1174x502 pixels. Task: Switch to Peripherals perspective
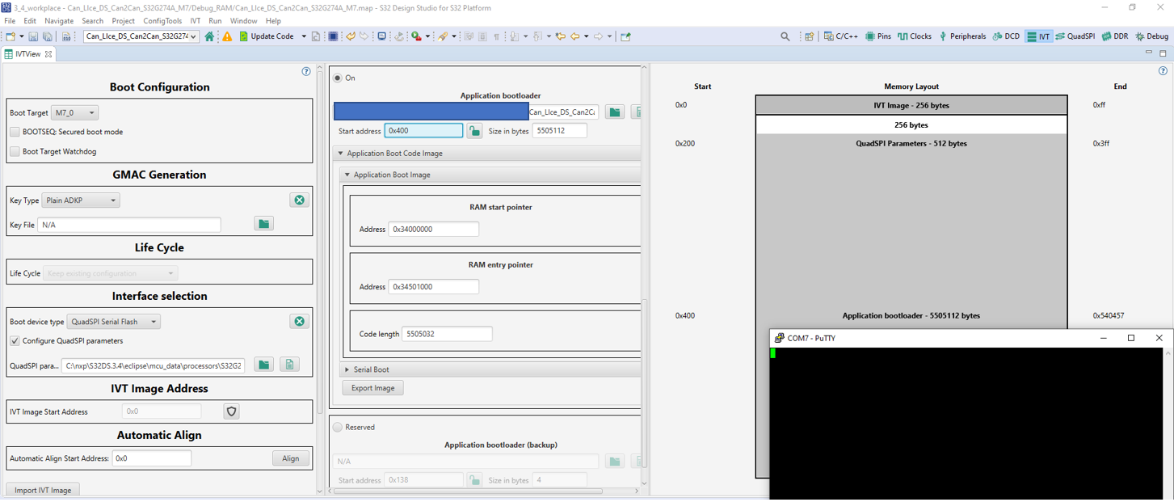(x=962, y=36)
